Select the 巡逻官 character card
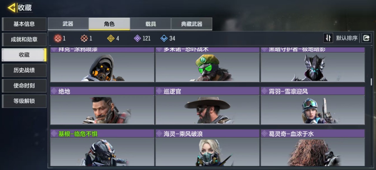 coord(207,106)
